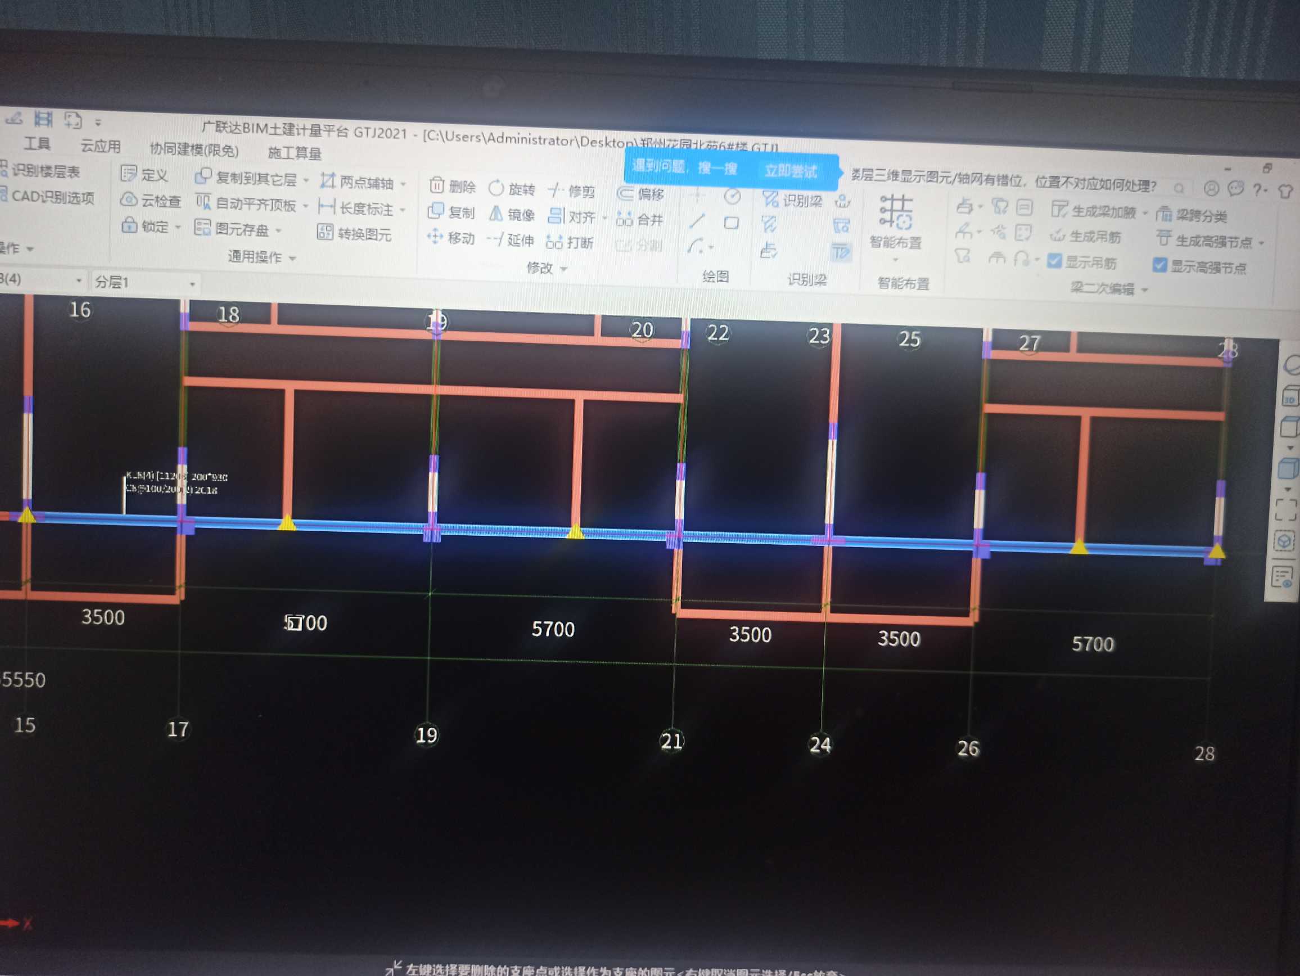Click the 删除 (delete) tool
This screenshot has height=976, width=1300.
coord(452,186)
